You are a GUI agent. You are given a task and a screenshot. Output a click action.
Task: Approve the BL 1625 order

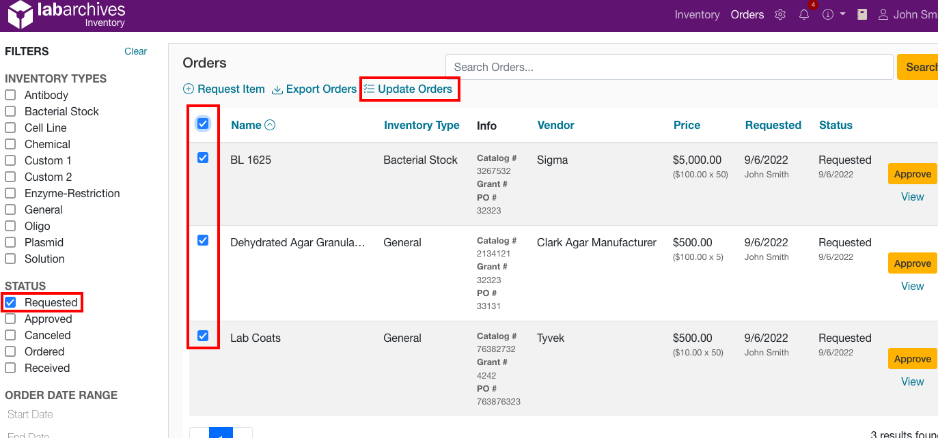[912, 173]
